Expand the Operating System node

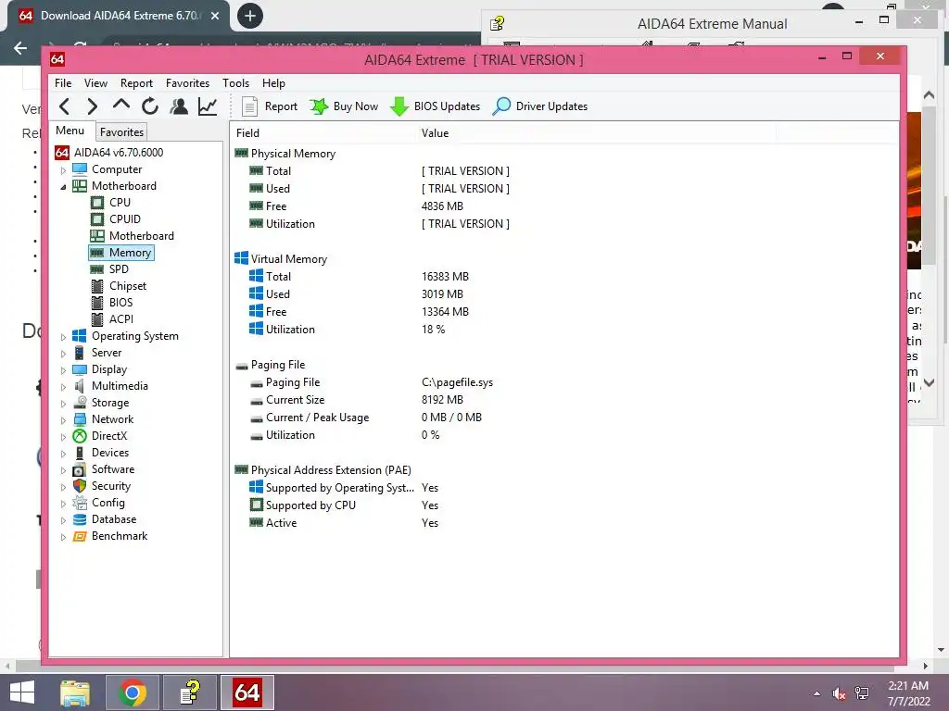coord(63,337)
